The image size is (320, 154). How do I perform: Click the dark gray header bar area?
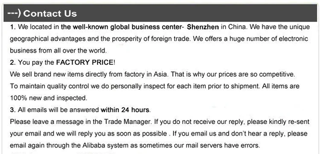click(x=160, y=13)
